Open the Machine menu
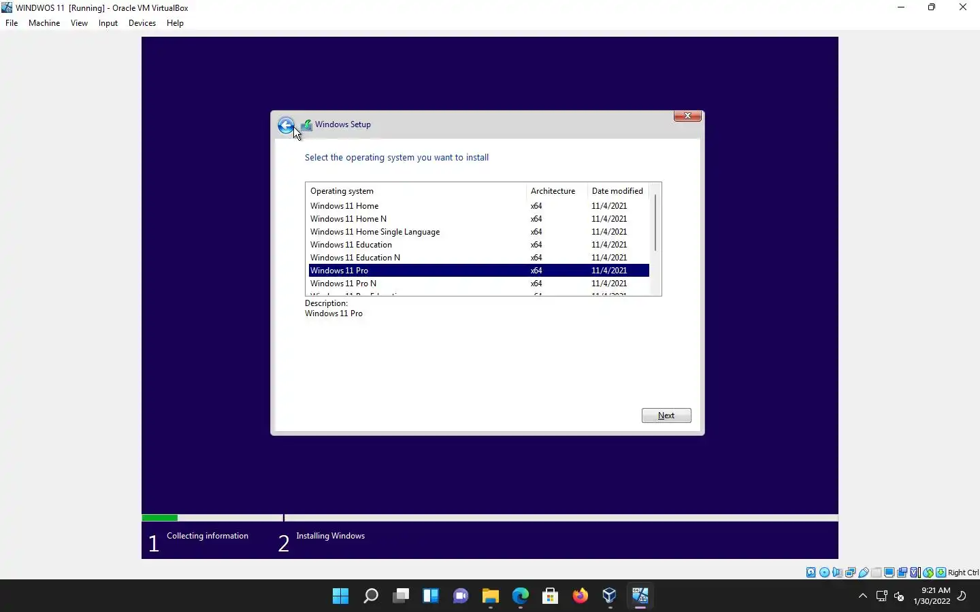This screenshot has width=980, height=612. click(44, 23)
